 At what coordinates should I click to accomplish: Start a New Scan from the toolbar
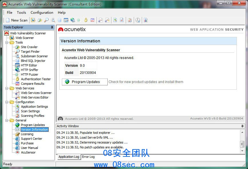tap(17, 20)
